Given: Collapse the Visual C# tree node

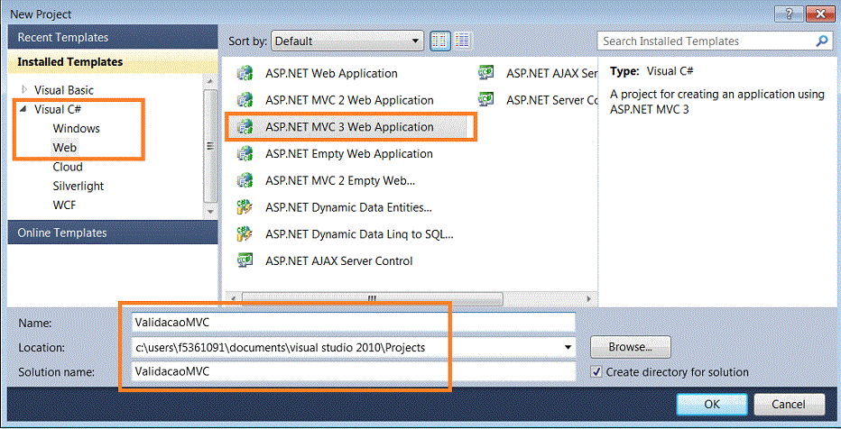Looking at the screenshot, I should (x=23, y=109).
